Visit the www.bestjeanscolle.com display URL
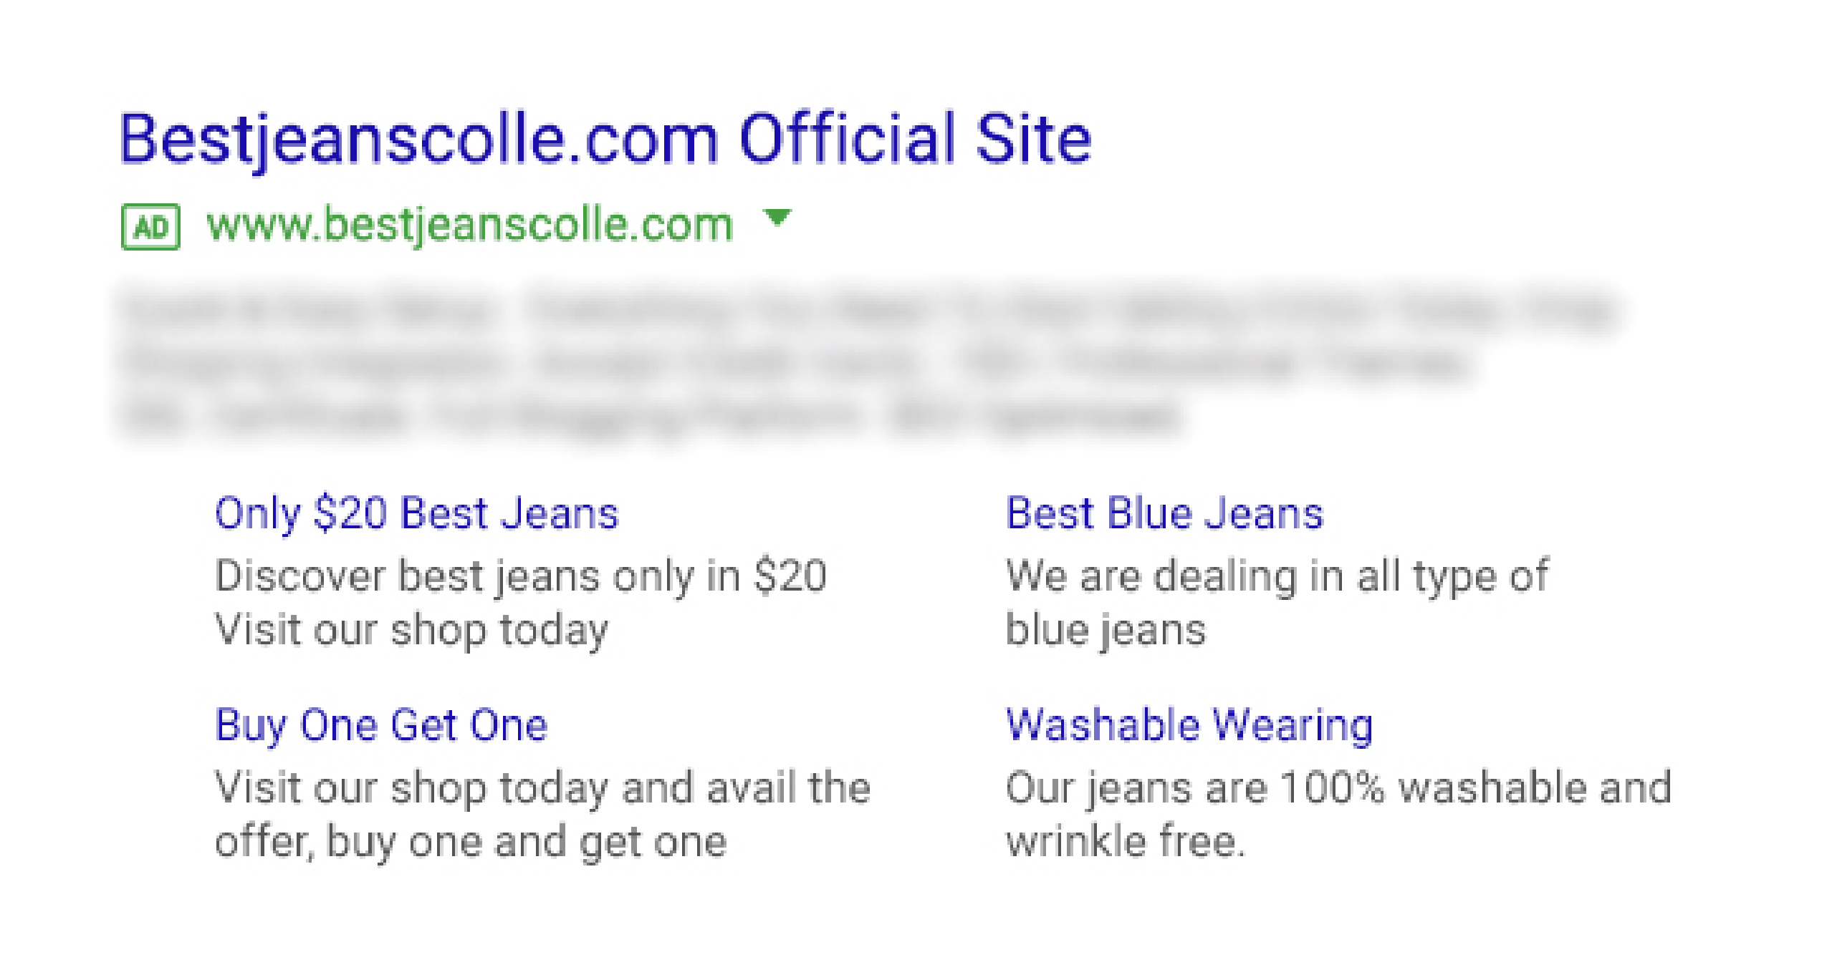The width and height of the screenshot is (1827, 970). [470, 225]
